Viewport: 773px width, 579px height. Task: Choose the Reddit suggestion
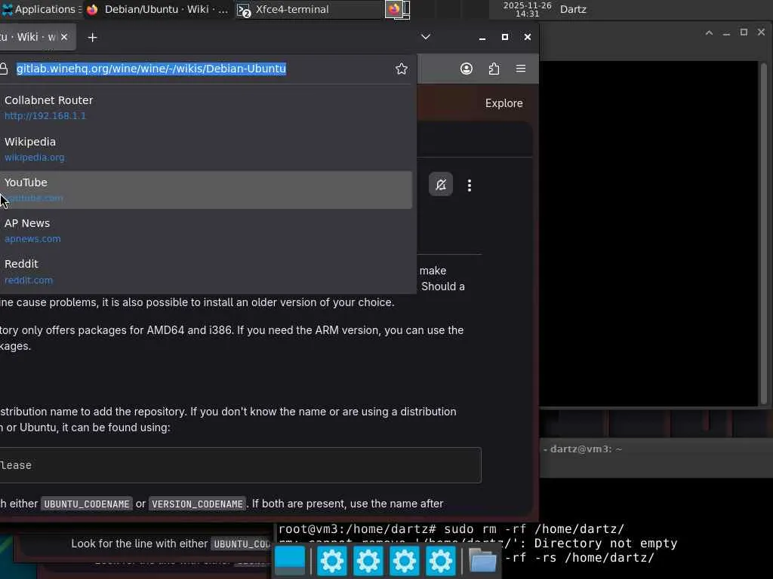205,271
